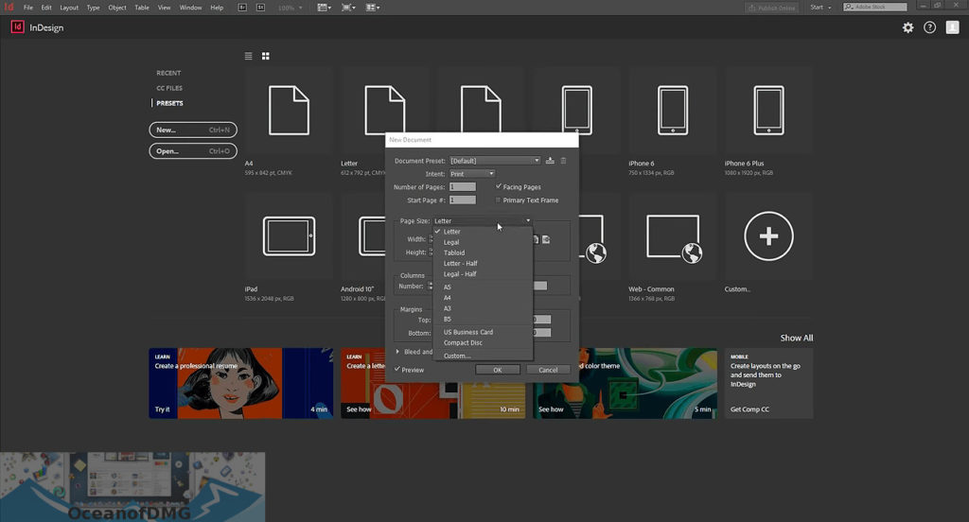Open the Intent dropdown
The width and height of the screenshot is (969, 522).
coord(472,174)
